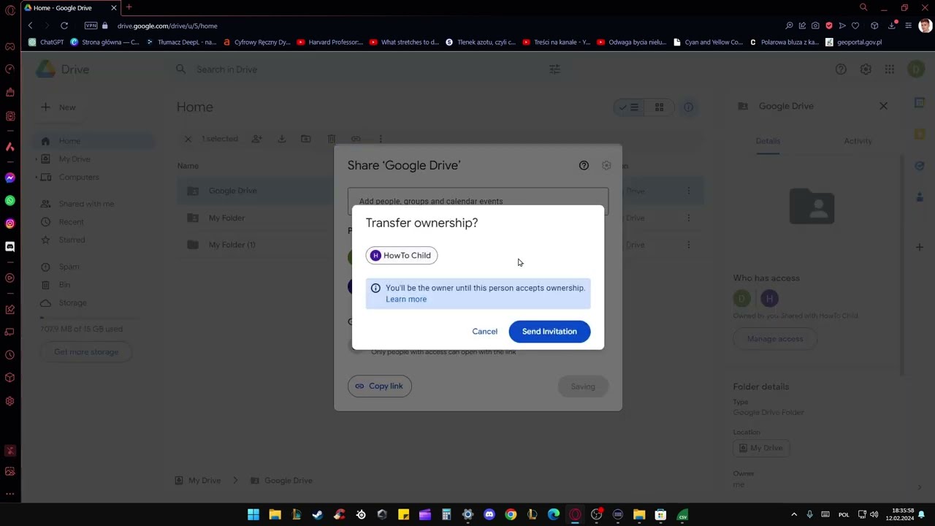Click Get more storage button

(86, 351)
